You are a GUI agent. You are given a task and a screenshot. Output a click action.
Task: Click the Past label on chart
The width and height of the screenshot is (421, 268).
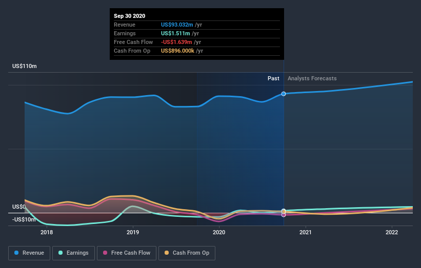[273, 78]
